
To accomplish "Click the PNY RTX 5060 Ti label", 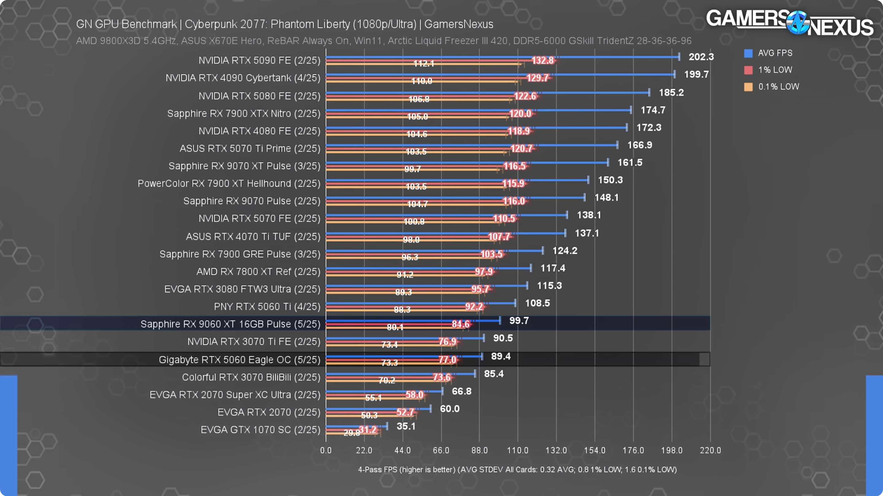I will click(x=267, y=307).
